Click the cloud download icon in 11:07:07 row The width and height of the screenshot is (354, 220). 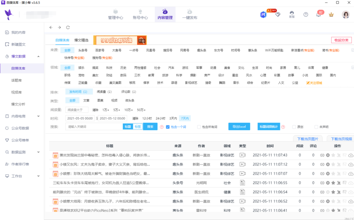[x=351, y=174]
